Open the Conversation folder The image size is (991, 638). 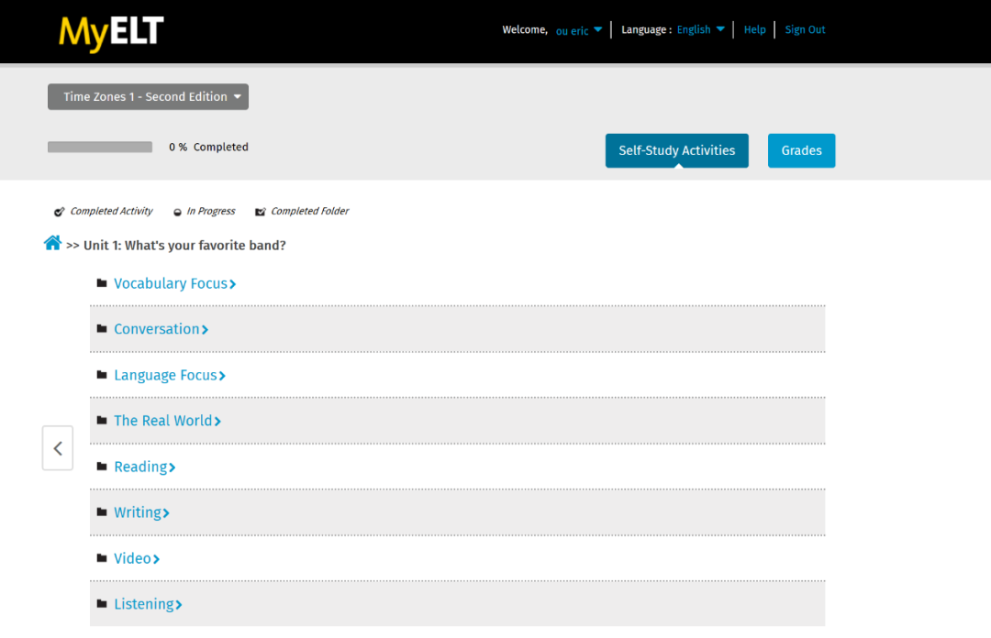pyautogui.click(x=161, y=329)
